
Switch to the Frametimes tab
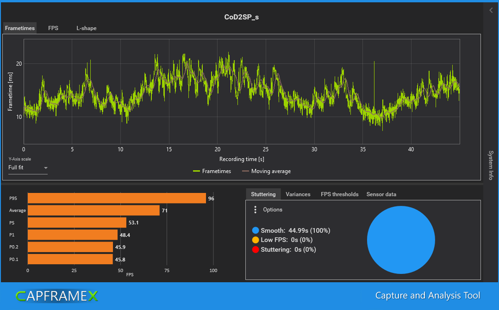20,28
